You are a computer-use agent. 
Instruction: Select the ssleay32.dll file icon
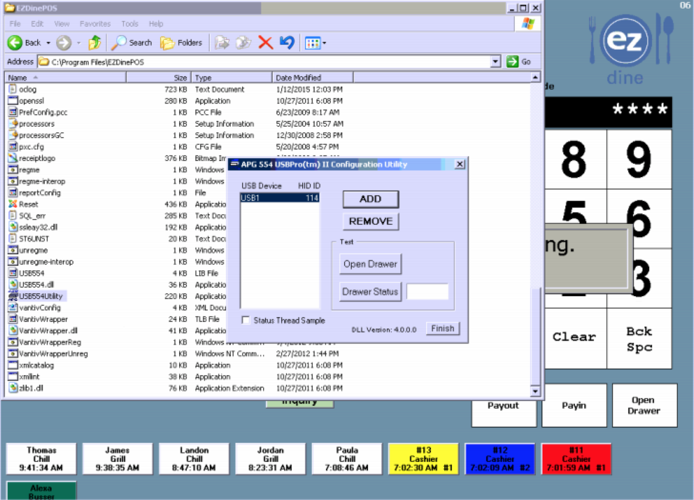13,227
